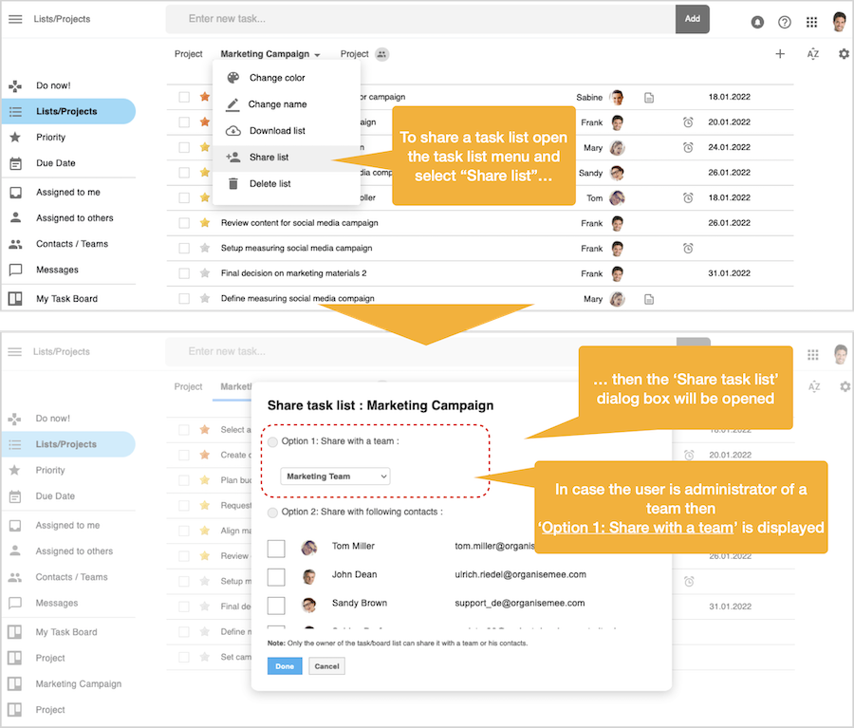Collapse the Marketing Campaign tab dropdown arrow

point(317,55)
